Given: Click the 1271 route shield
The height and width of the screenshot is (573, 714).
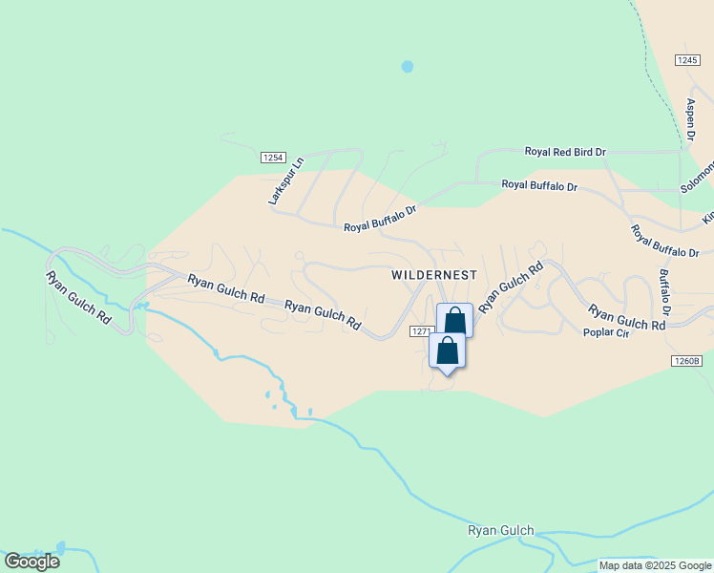Looking at the screenshot, I should coord(422,331).
